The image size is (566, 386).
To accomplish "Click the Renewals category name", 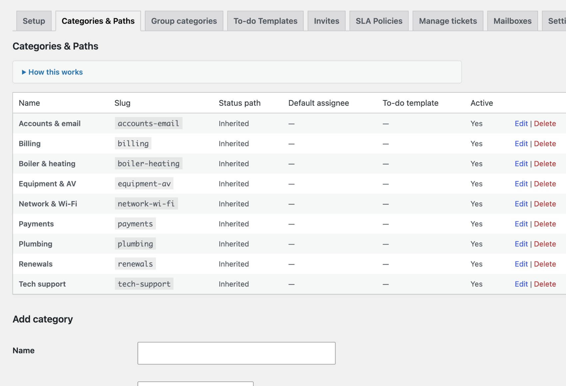I will 36,264.
